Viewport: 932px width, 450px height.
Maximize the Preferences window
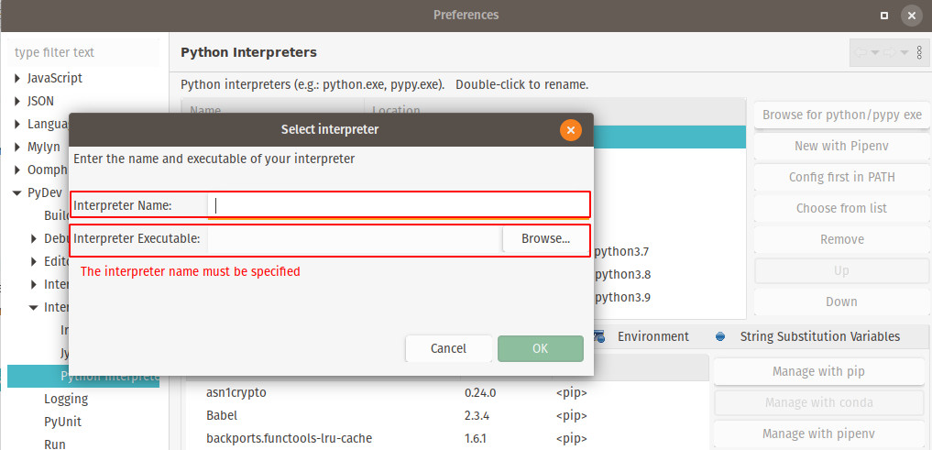[883, 15]
